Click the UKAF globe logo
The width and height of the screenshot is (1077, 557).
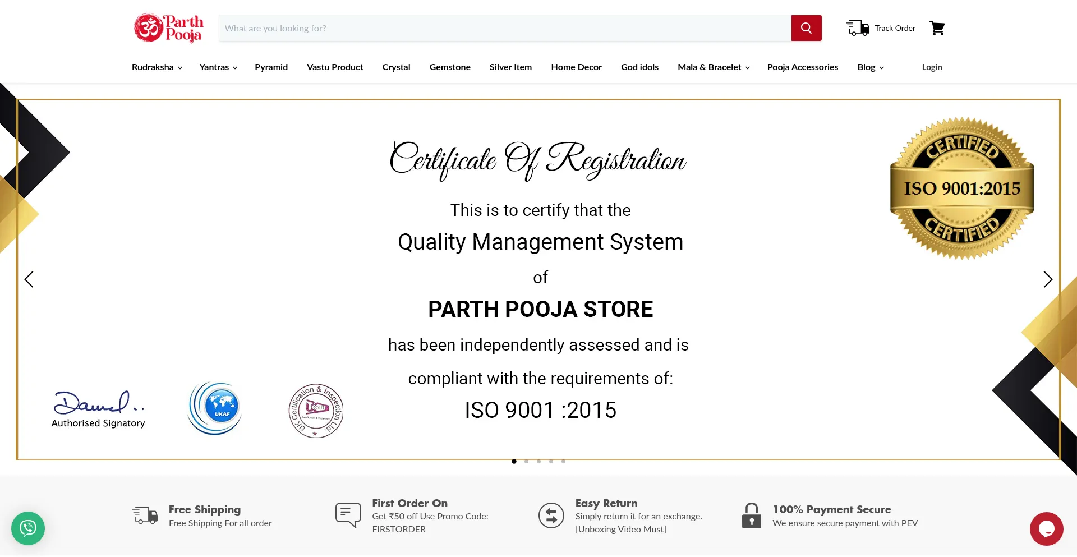click(215, 408)
